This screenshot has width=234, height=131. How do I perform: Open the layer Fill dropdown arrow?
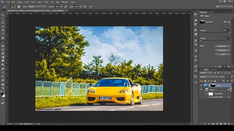(x=232, y=81)
